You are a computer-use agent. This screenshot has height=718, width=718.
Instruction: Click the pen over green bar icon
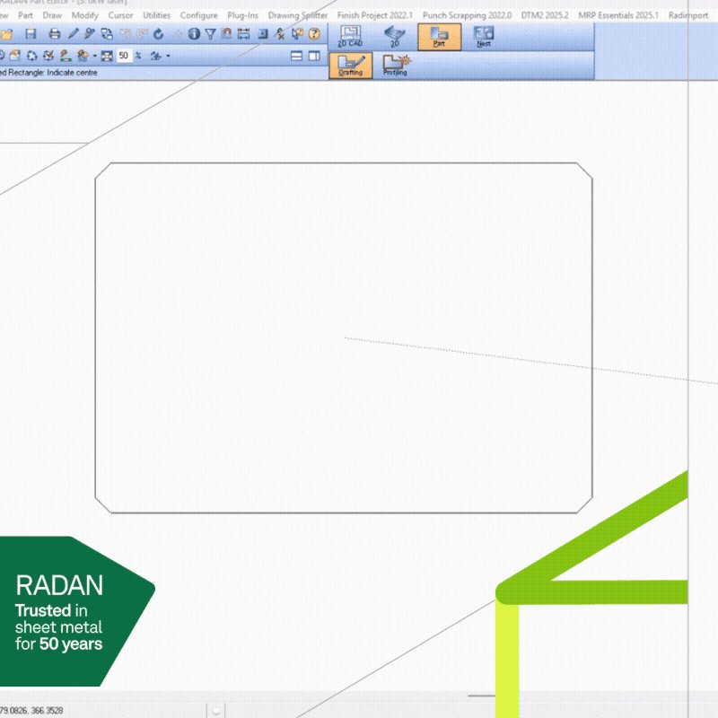(x=66, y=56)
